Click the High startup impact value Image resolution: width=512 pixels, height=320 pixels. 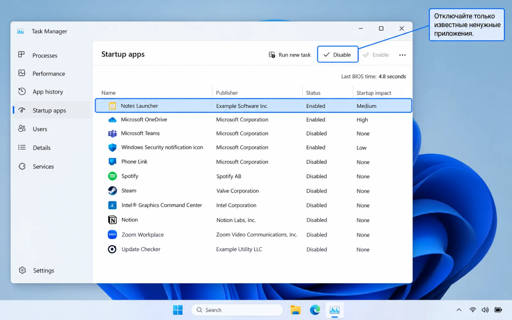click(362, 120)
